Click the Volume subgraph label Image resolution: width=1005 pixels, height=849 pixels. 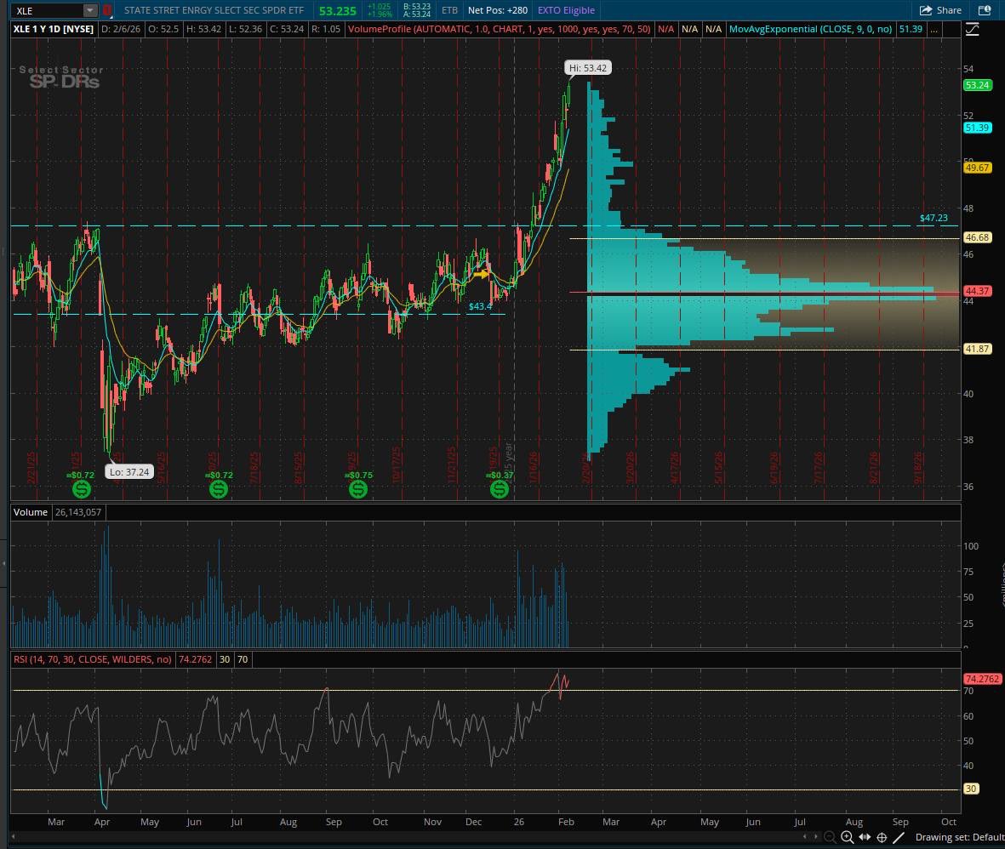(x=30, y=512)
